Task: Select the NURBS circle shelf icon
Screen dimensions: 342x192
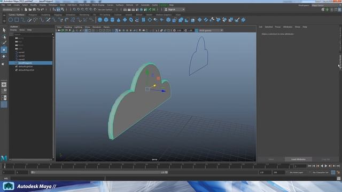Action: 11,20
